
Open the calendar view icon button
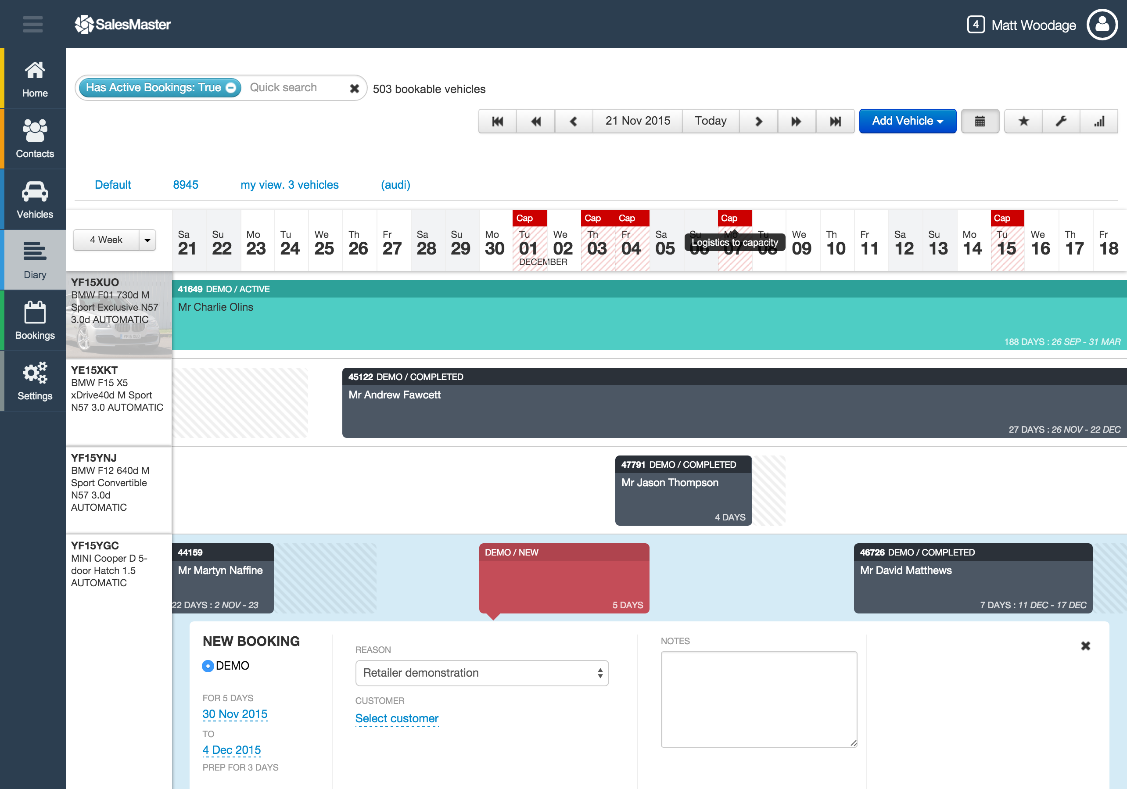(979, 121)
